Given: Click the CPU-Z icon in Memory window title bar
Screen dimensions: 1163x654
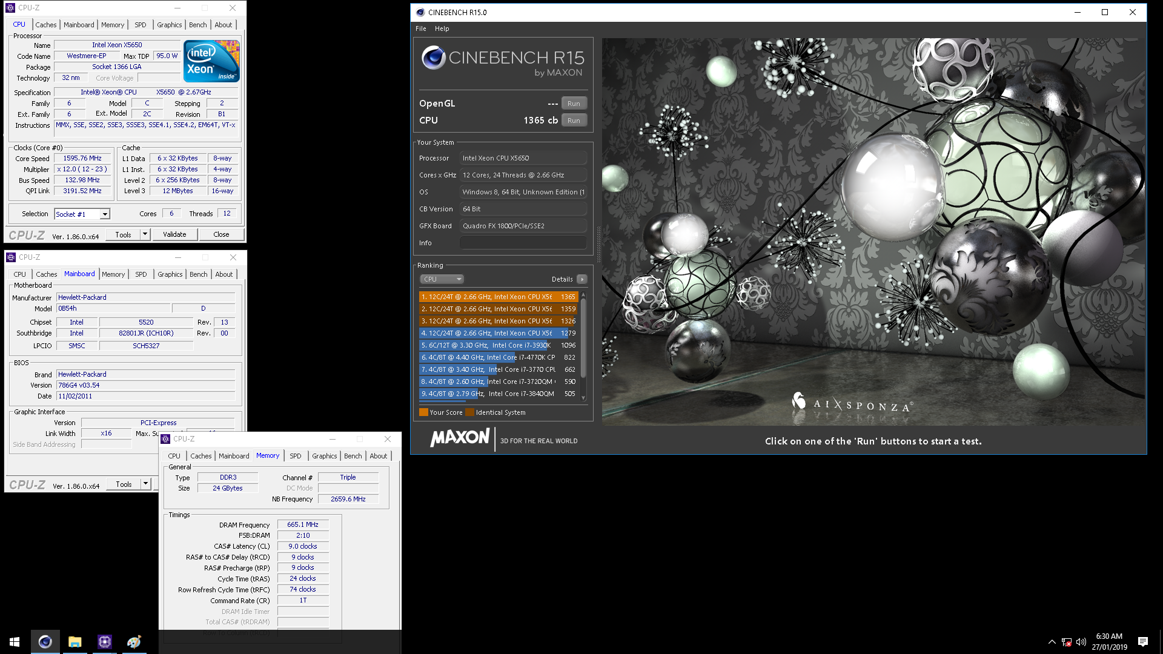Looking at the screenshot, I should click(165, 439).
